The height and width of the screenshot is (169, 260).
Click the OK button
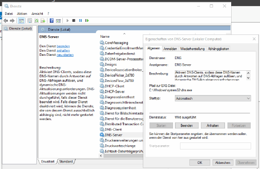pyautogui.click(x=200, y=162)
